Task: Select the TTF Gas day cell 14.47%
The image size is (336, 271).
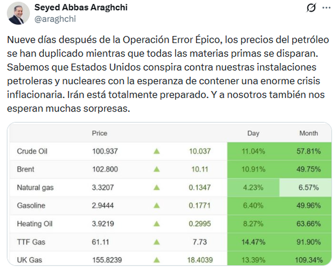Action: (x=253, y=242)
